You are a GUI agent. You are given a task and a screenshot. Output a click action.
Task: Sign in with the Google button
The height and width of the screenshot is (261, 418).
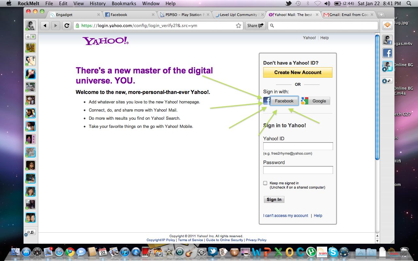[x=315, y=101]
